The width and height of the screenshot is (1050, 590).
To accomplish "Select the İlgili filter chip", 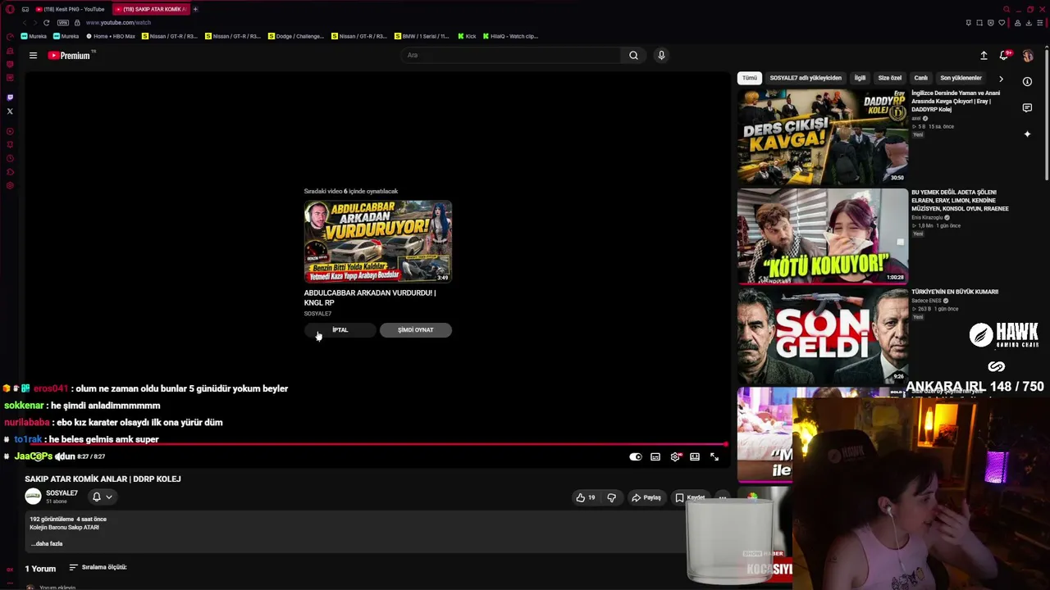I will [860, 78].
